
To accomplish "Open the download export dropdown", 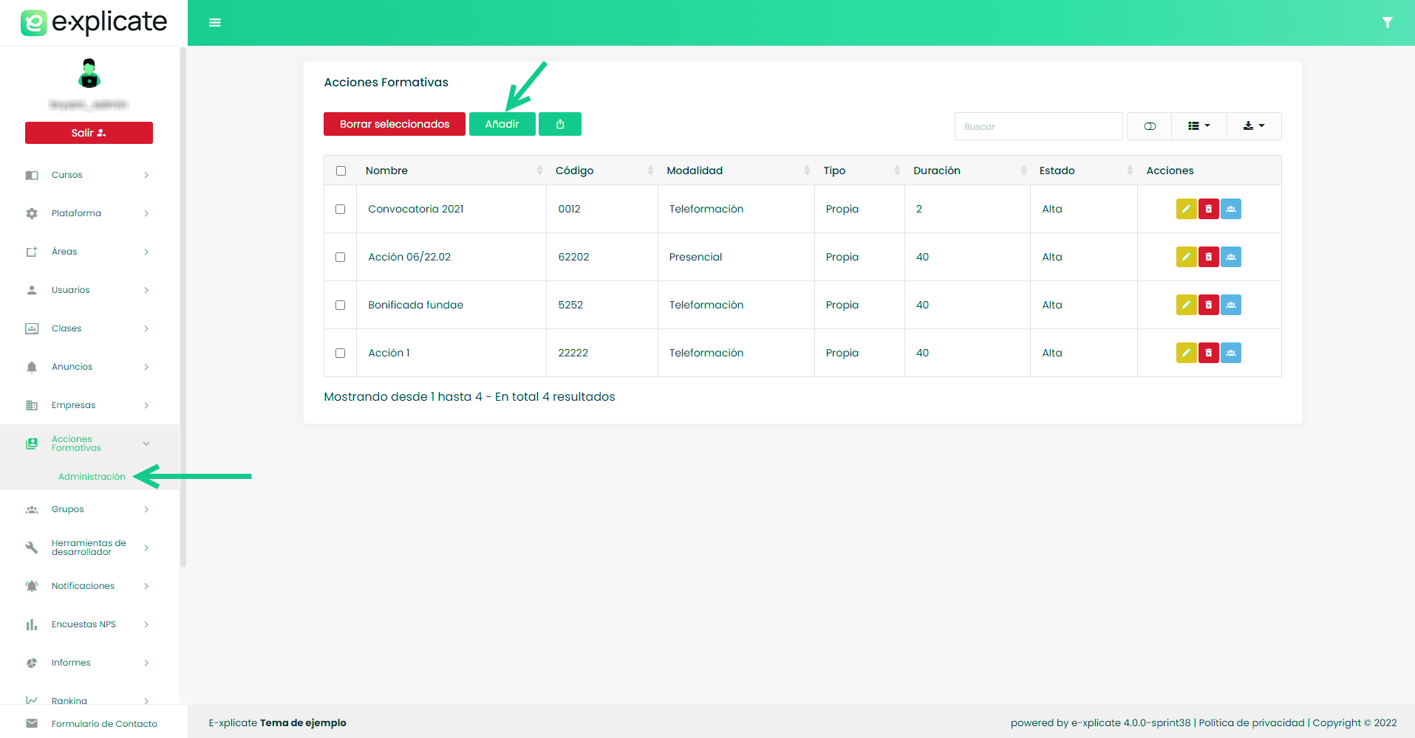I will coord(1253,126).
